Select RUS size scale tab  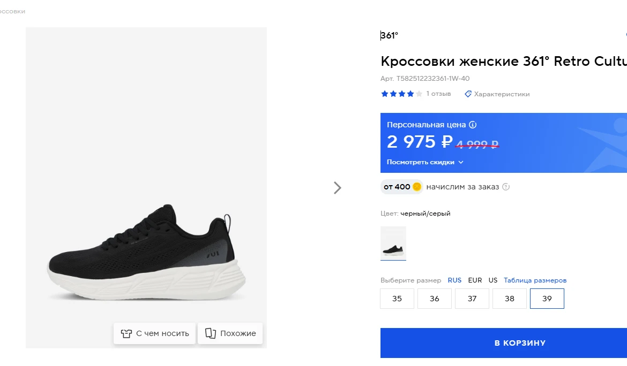(x=454, y=280)
